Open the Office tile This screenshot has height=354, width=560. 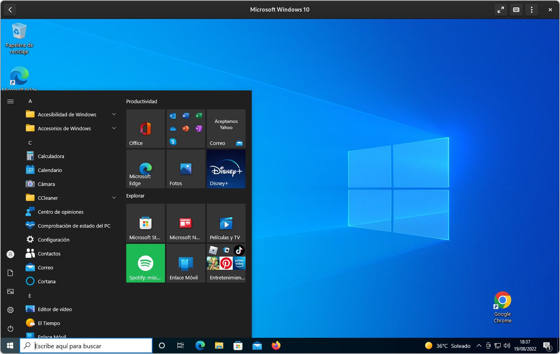click(146, 129)
